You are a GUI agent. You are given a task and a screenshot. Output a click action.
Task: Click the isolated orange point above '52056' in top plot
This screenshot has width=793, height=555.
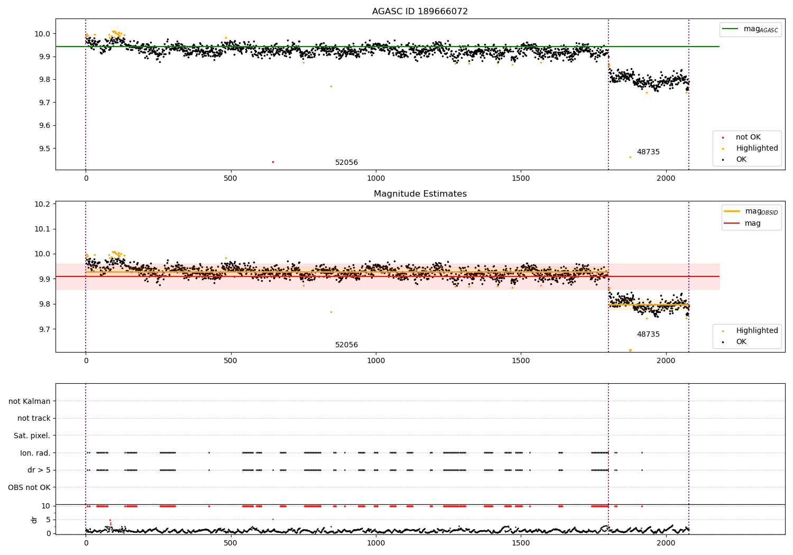[x=331, y=86]
